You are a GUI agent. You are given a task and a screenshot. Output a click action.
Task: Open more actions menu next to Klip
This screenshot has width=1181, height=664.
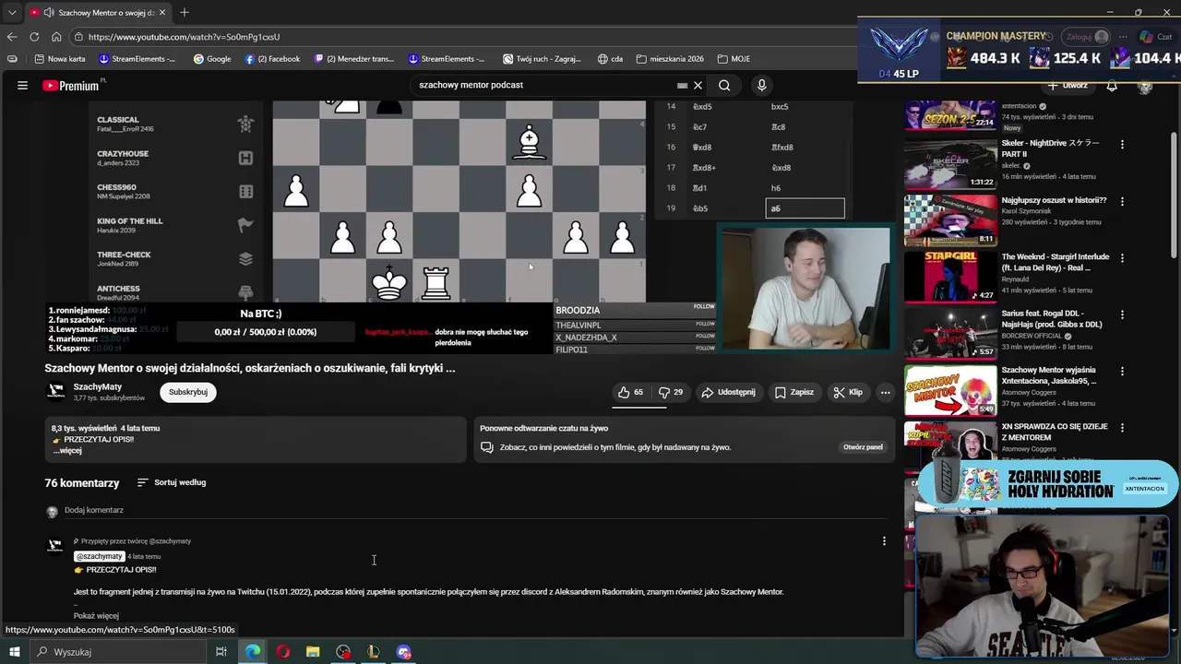point(885,392)
